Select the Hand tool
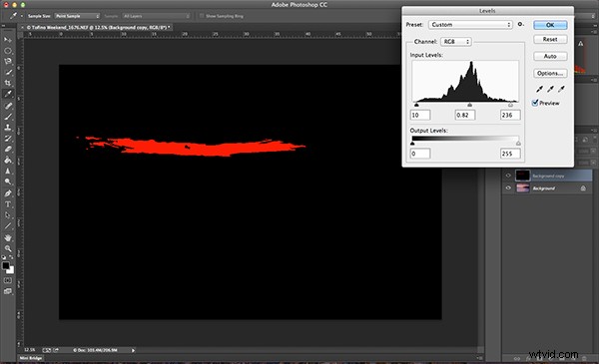The image size is (599, 364). click(8, 237)
